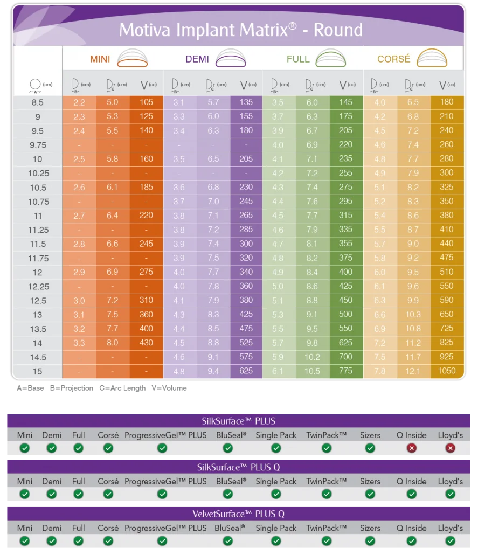
Task: Click check under Sizers in VelvetSurface PLUS Q
Action: coord(370,541)
